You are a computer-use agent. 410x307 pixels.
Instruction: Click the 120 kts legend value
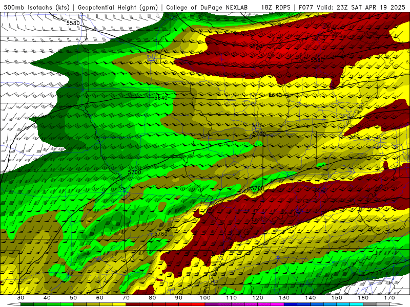pyautogui.click(x=258, y=298)
